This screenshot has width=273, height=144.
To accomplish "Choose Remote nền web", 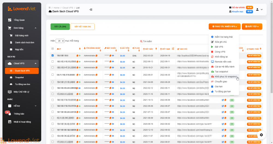I will pyautogui.click(x=224, y=62).
